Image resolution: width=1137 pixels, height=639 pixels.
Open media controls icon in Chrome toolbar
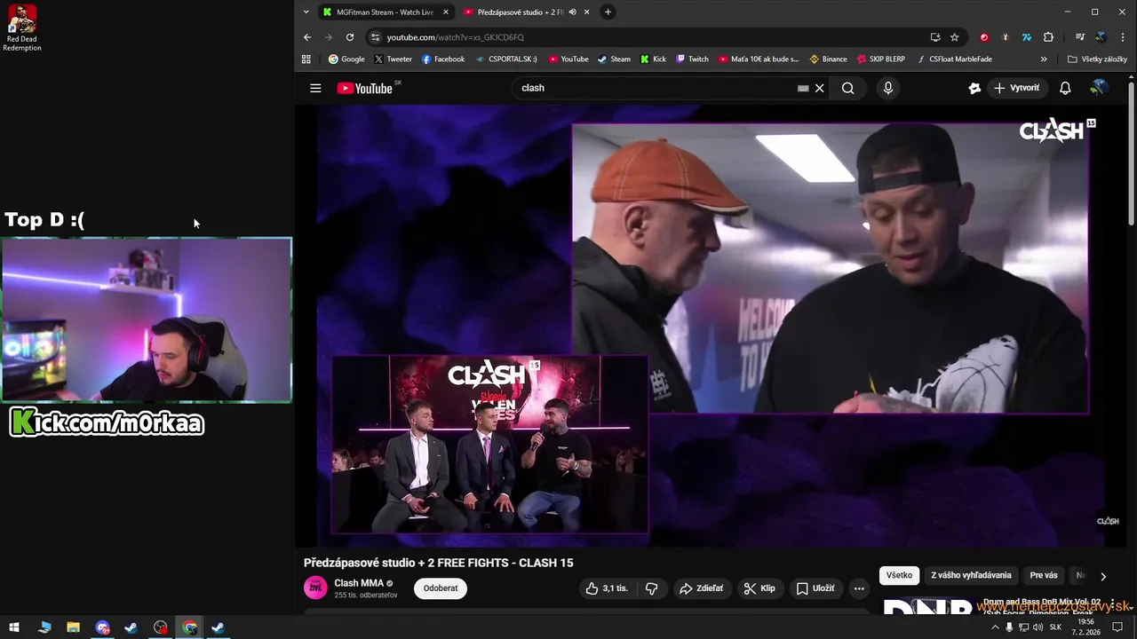tap(1080, 37)
